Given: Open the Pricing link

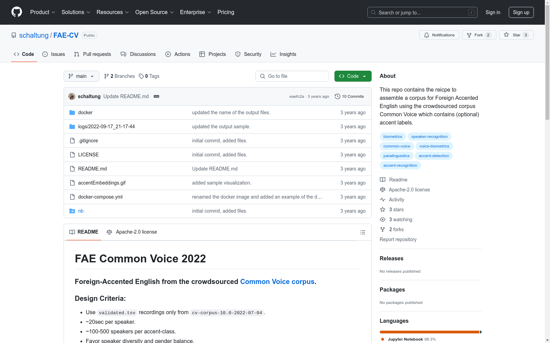Looking at the screenshot, I should pos(226,12).
